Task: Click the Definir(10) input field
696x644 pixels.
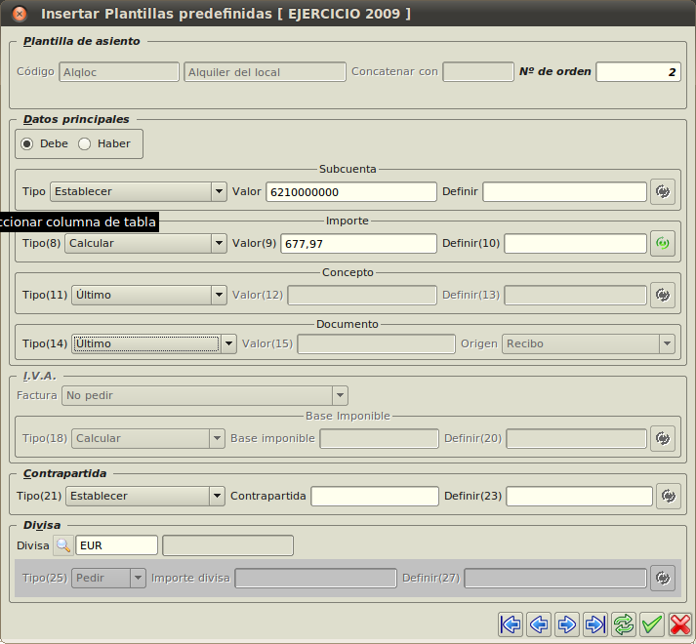Action: pos(575,243)
